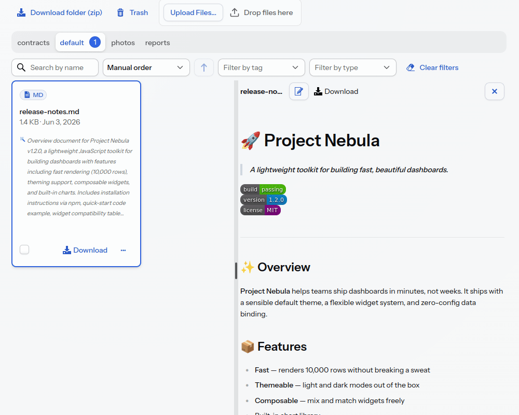Screen dimensions: 519x415
Task: Select the release-notes.md file name
Action: 49,112
